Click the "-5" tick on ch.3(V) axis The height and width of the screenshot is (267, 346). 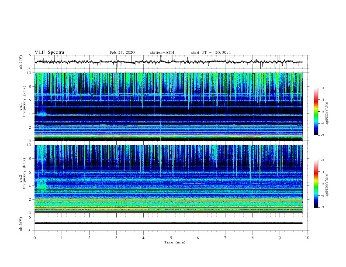tap(30, 231)
